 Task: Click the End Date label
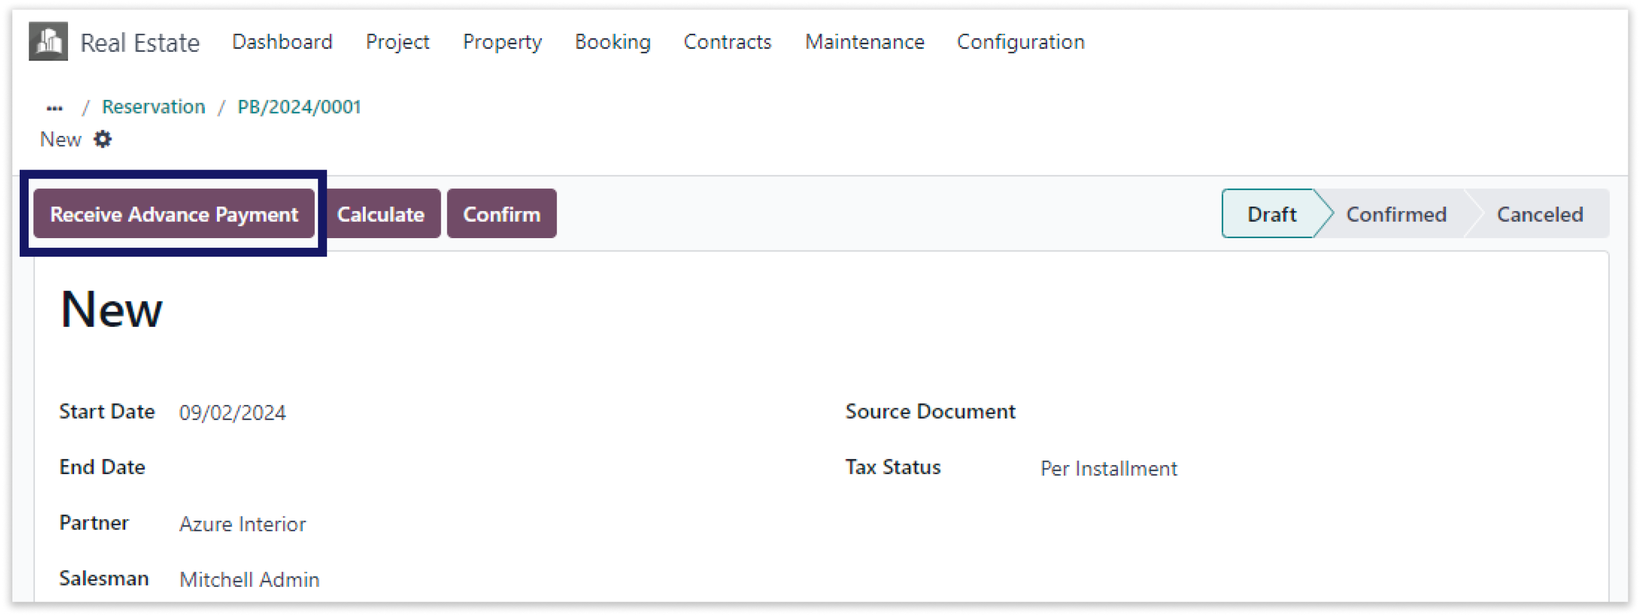[102, 467]
